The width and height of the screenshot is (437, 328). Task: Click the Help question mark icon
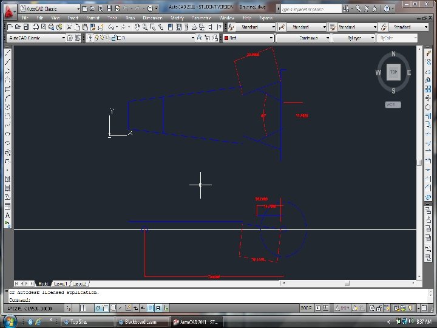pyautogui.click(x=387, y=9)
